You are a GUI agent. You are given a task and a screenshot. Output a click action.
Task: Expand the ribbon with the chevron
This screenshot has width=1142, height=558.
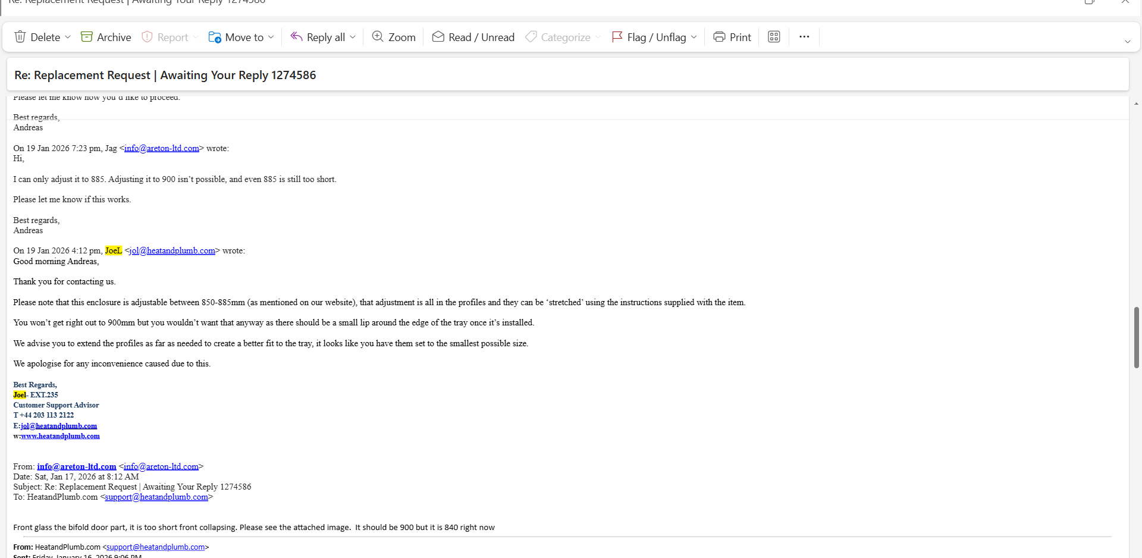1127,42
